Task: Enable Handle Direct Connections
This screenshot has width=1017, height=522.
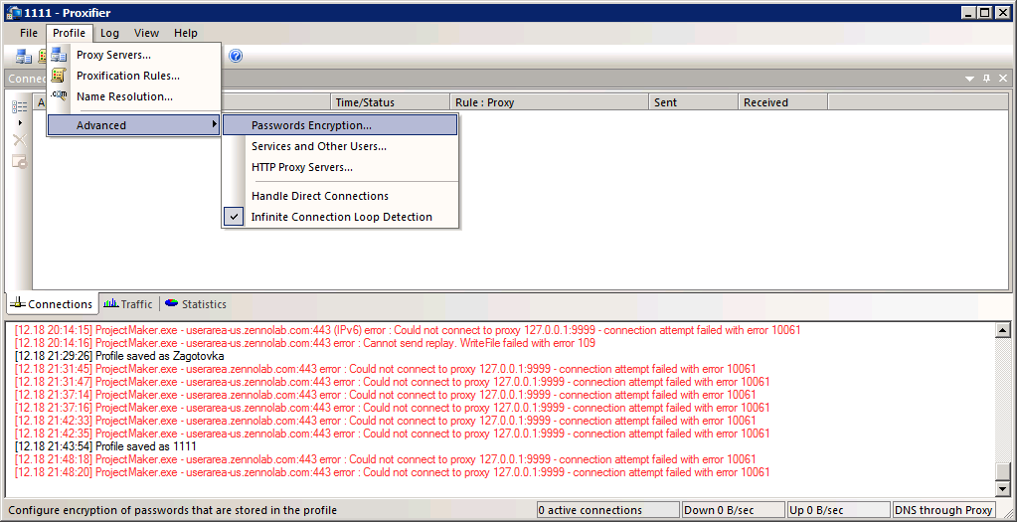Action: pos(341,196)
